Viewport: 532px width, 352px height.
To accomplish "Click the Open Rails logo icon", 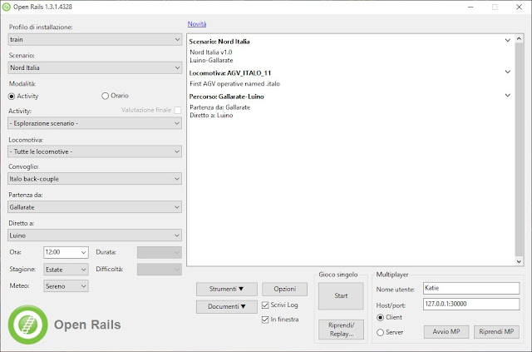I will (x=27, y=325).
